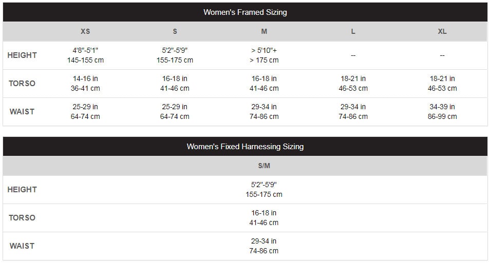Click TORSO label in fixed harnessing table
490x263 pixels.
pos(22,218)
